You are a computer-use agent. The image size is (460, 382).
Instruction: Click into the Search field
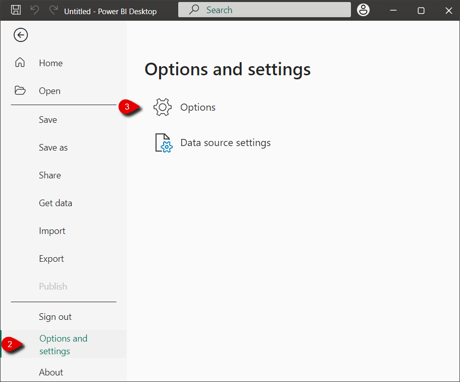click(x=264, y=10)
